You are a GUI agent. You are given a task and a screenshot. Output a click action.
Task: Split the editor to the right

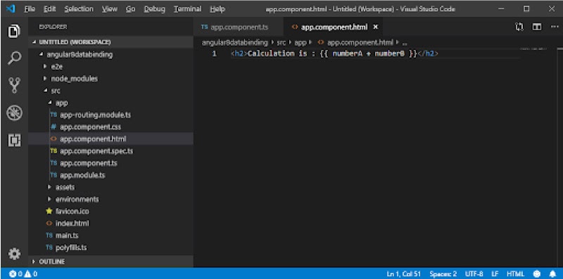click(537, 27)
